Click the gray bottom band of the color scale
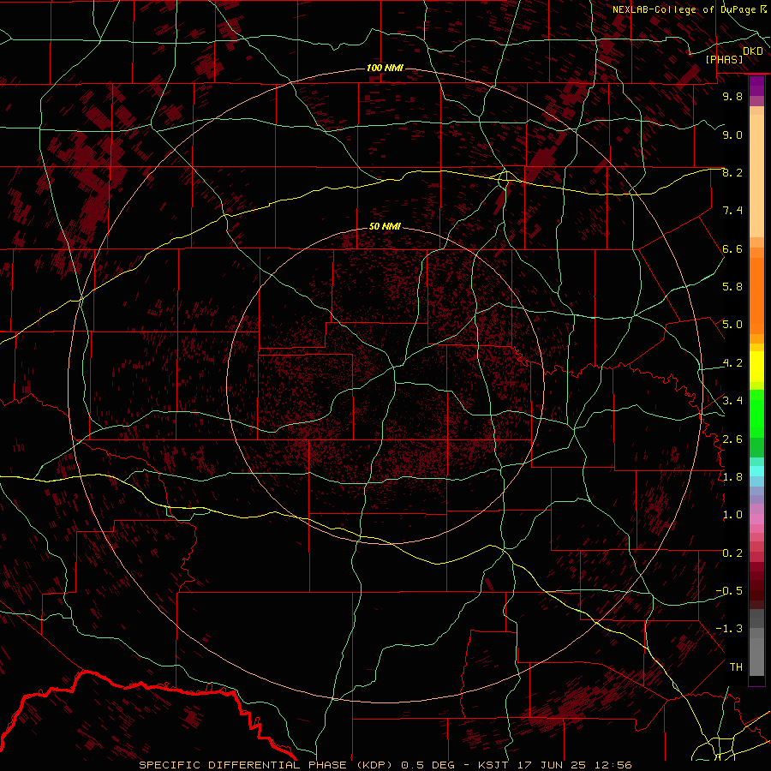Viewport: 771px width, 771px height. (756, 650)
